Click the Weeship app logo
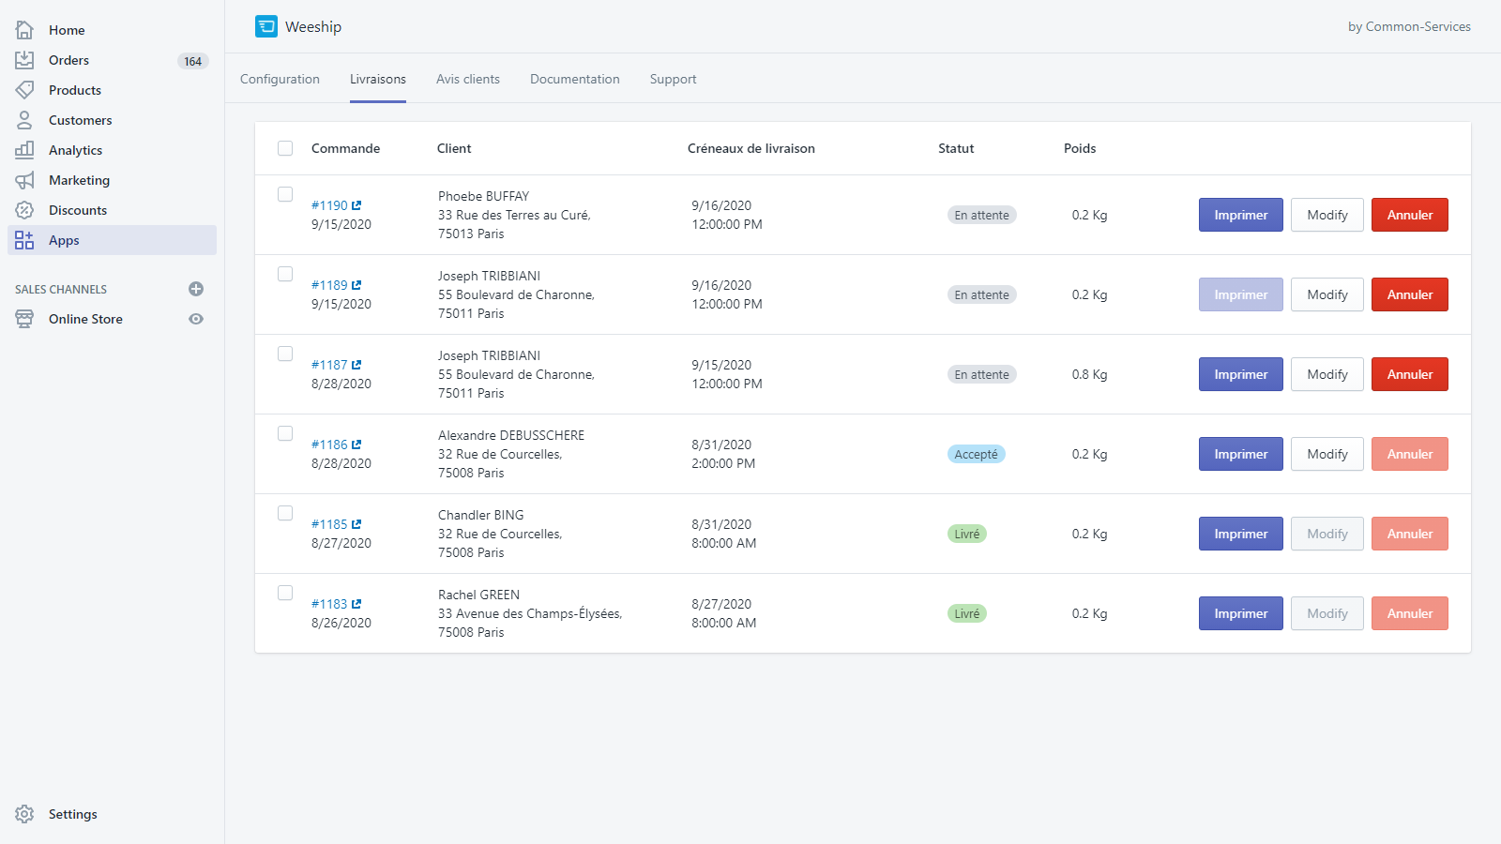Viewport: 1501px width, 844px height. tap(266, 26)
